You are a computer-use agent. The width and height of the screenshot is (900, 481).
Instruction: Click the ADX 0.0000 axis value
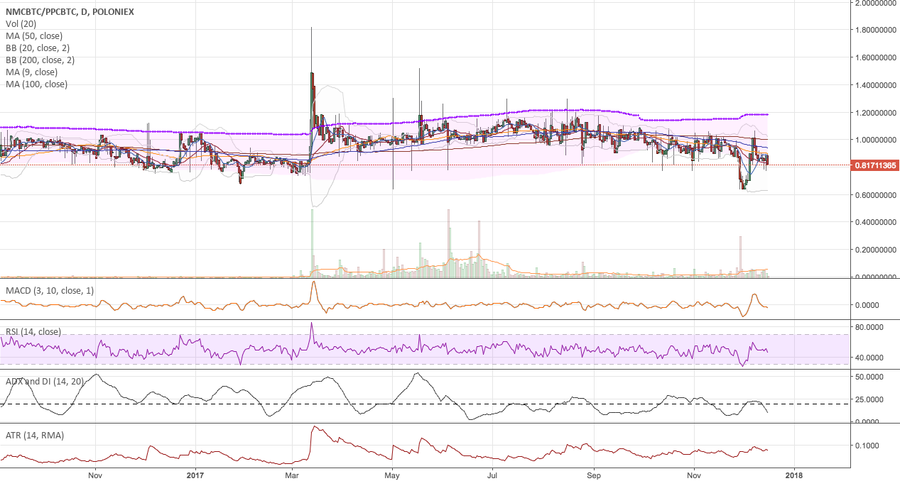pos(868,421)
